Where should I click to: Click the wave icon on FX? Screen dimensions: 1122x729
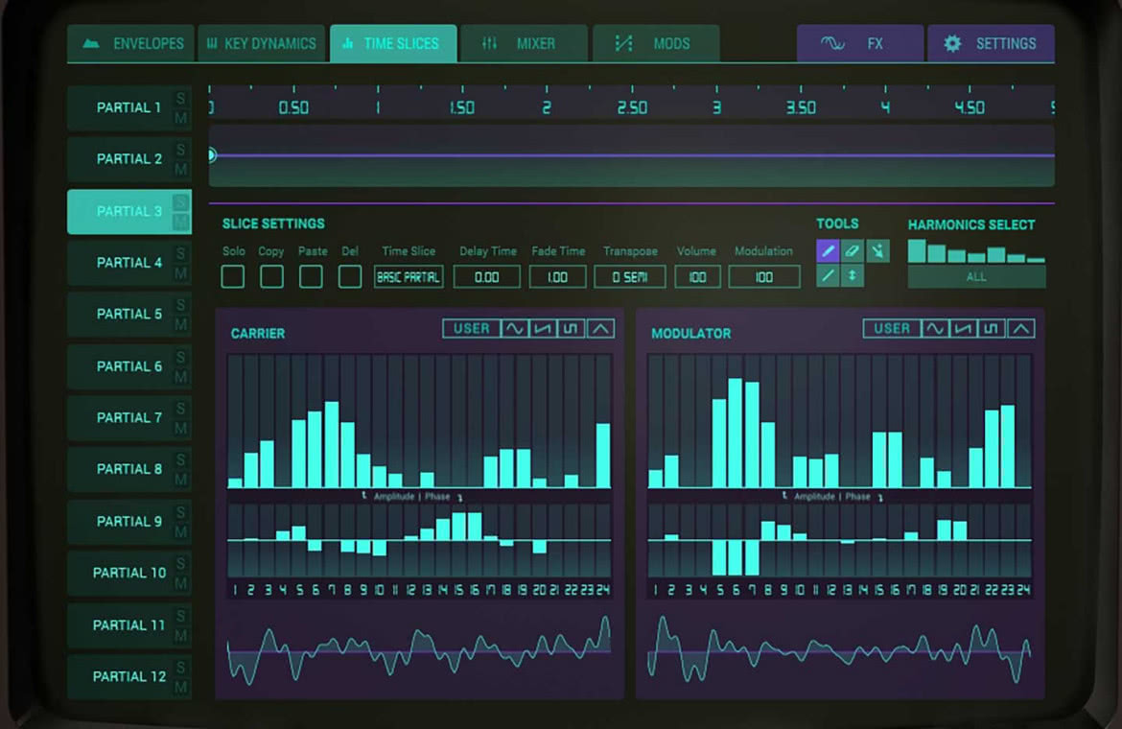pos(832,43)
